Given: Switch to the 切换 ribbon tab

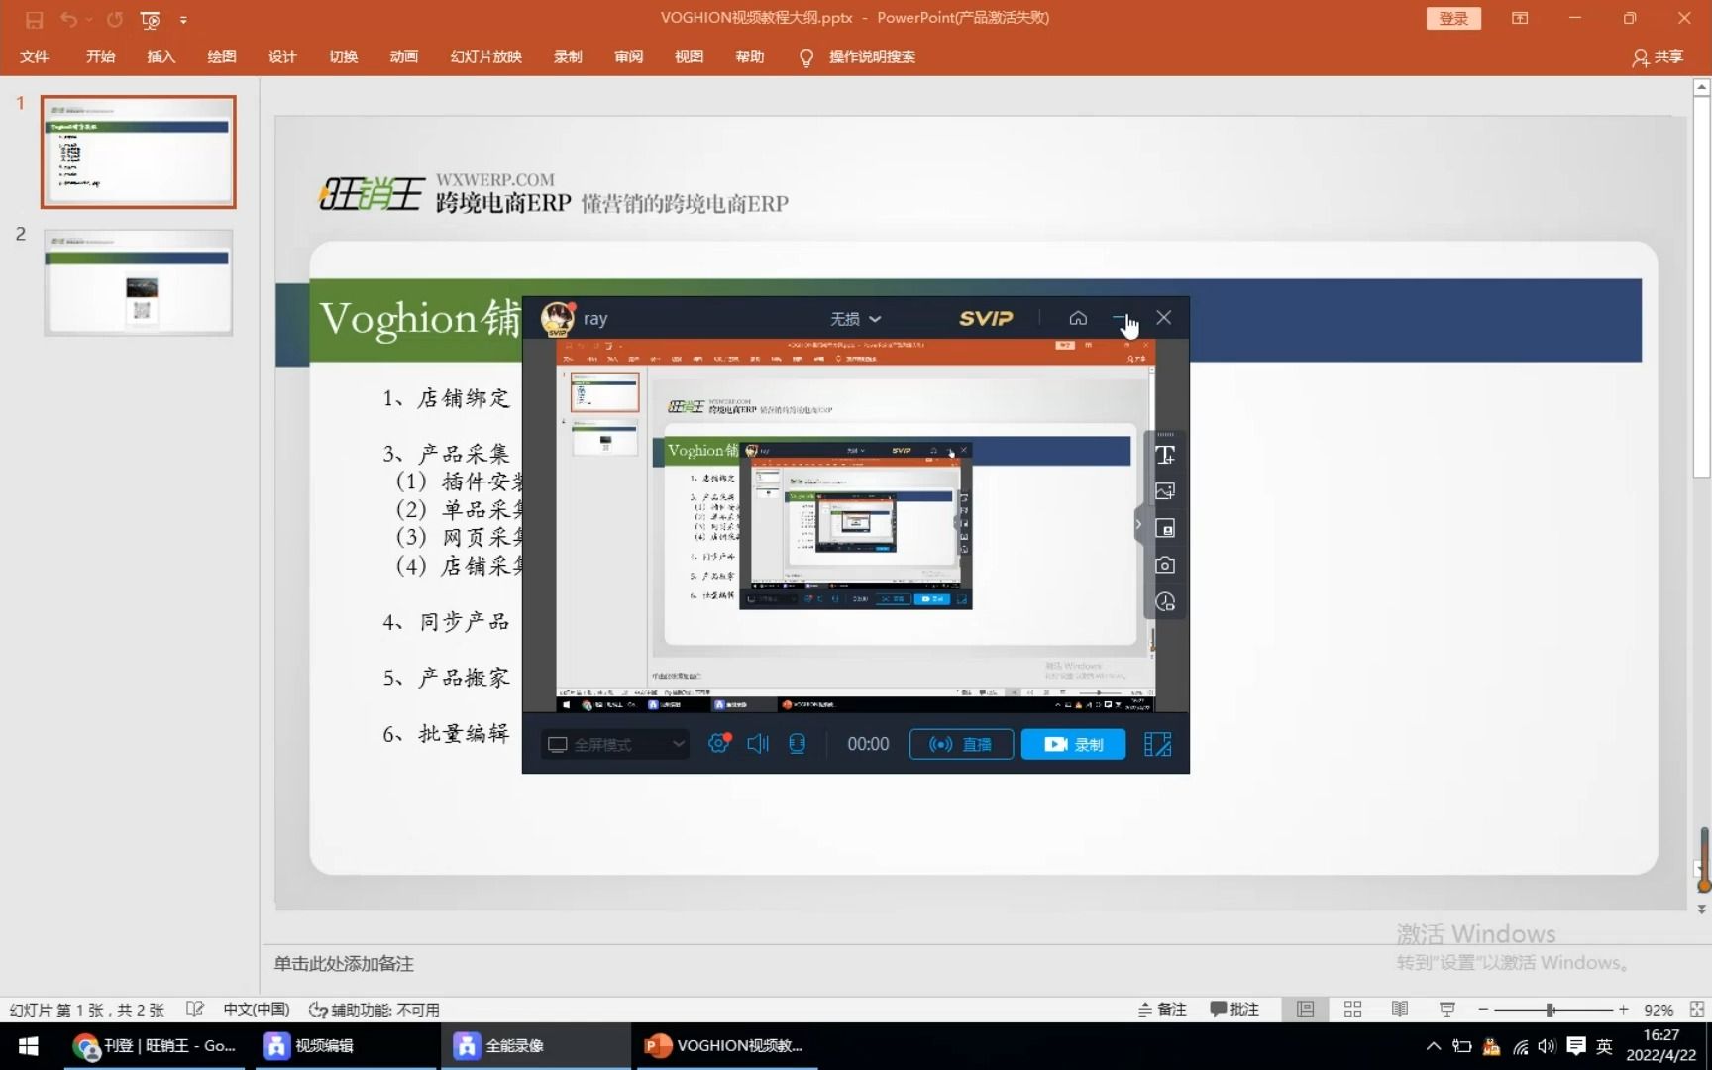Looking at the screenshot, I should click(x=343, y=56).
